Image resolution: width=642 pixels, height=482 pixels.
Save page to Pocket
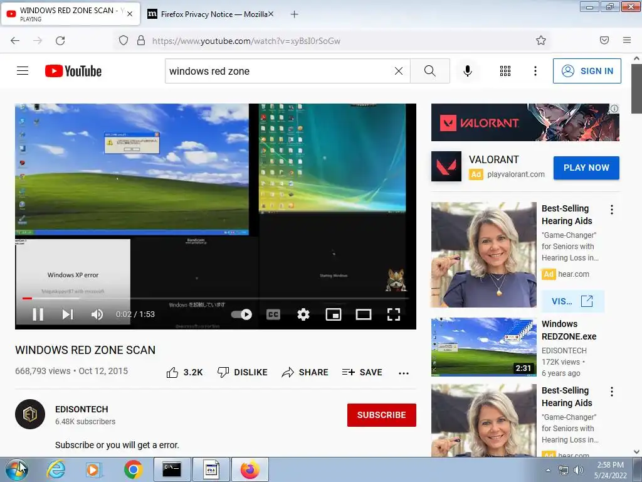coord(604,40)
